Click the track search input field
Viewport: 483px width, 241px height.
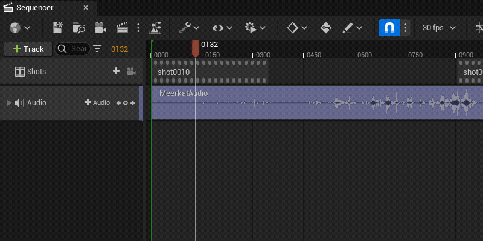77,49
